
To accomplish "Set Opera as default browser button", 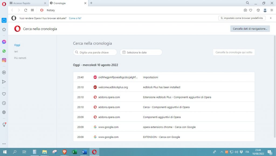I will tap(242, 18).
